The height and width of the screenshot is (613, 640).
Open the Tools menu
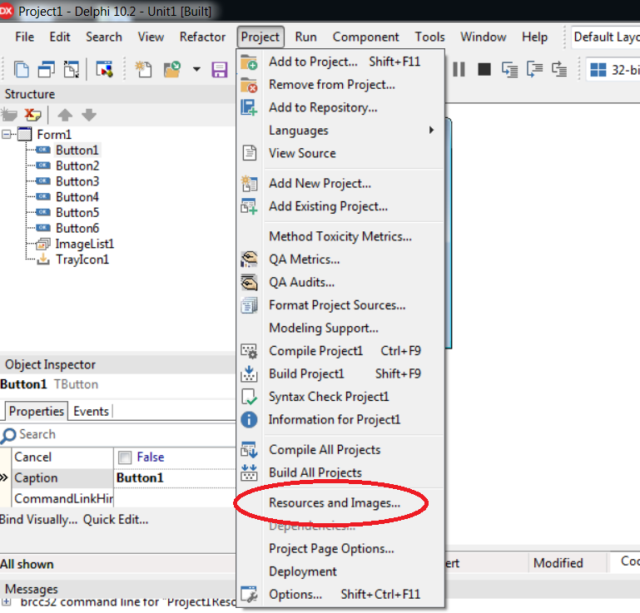tap(429, 37)
